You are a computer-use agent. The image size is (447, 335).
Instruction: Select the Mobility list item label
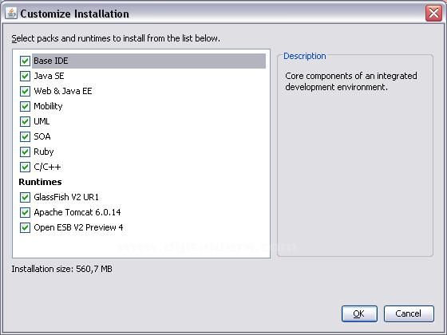click(x=48, y=106)
